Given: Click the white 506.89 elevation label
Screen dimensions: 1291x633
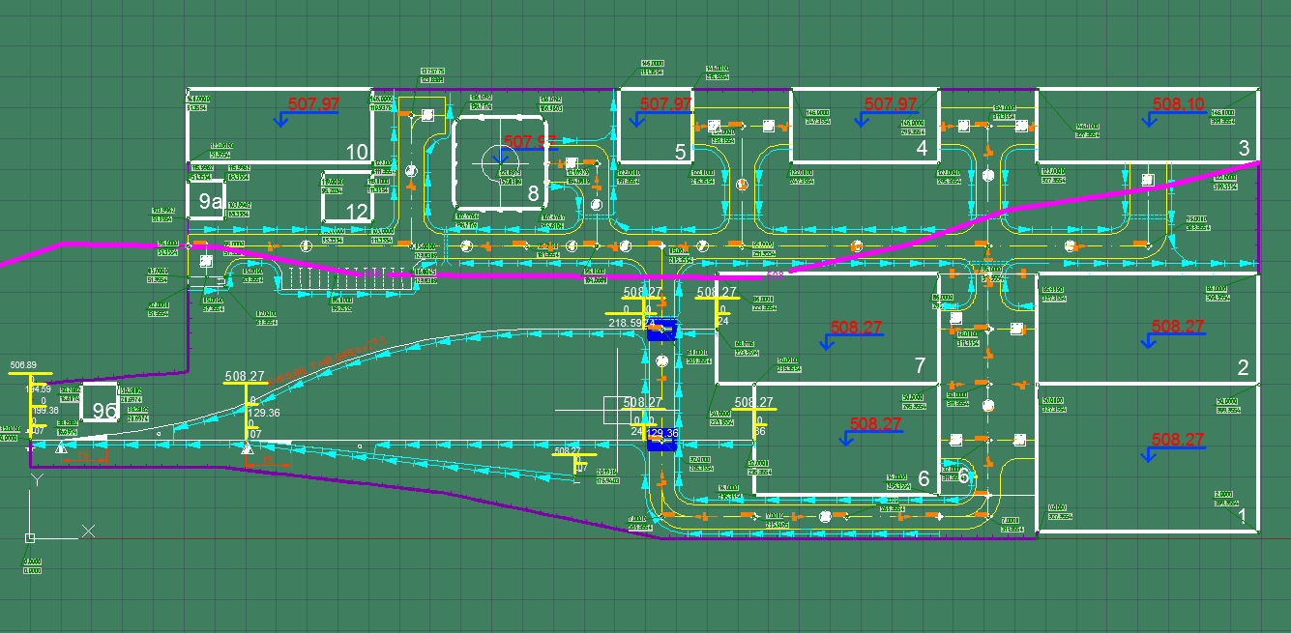Looking at the screenshot, I should click(23, 365).
